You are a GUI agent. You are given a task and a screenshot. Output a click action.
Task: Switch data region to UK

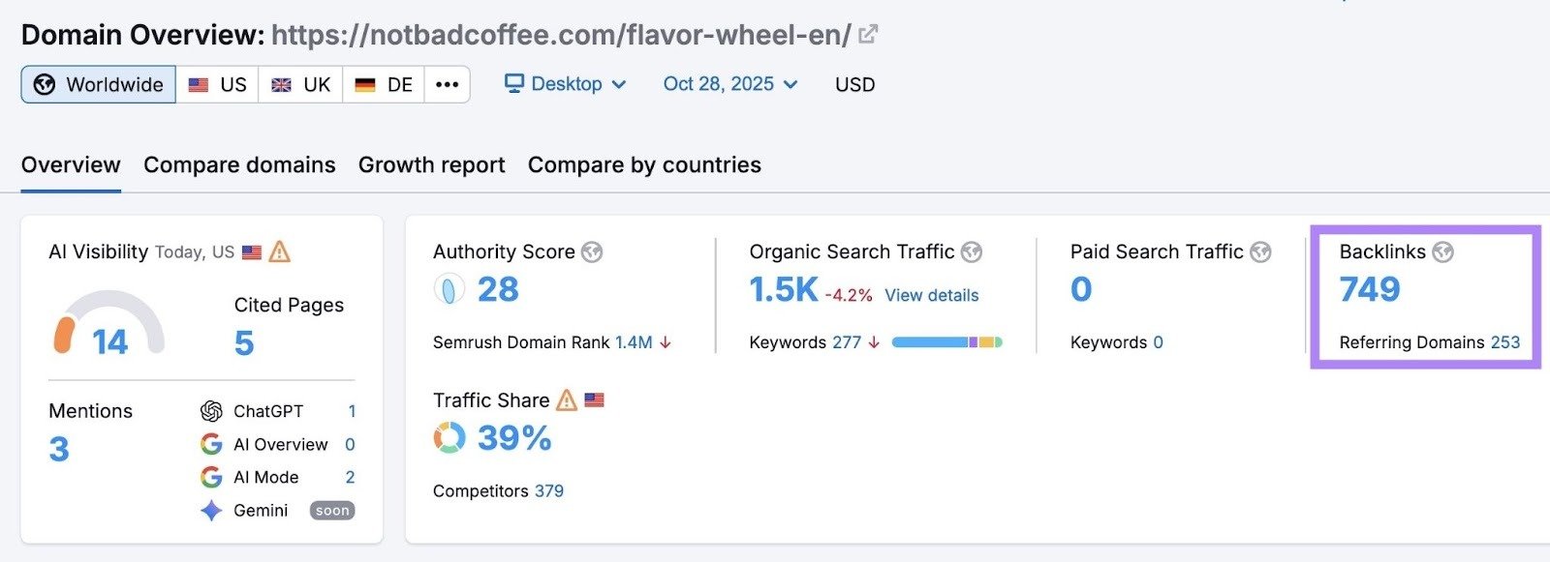pyautogui.click(x=300, y=84)
